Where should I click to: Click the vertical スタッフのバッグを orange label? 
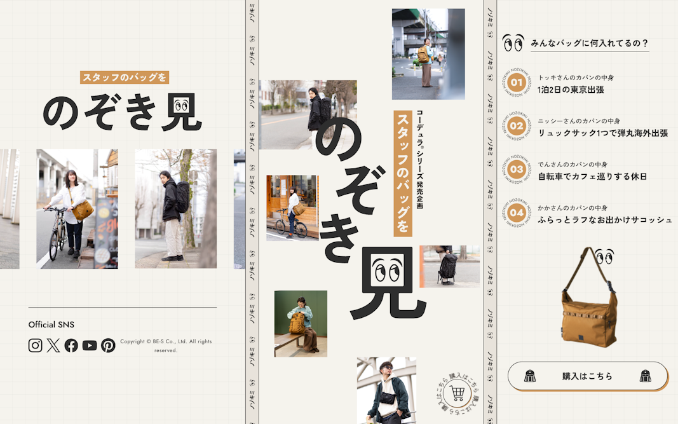pyautogui.click(x=403, y=173)
